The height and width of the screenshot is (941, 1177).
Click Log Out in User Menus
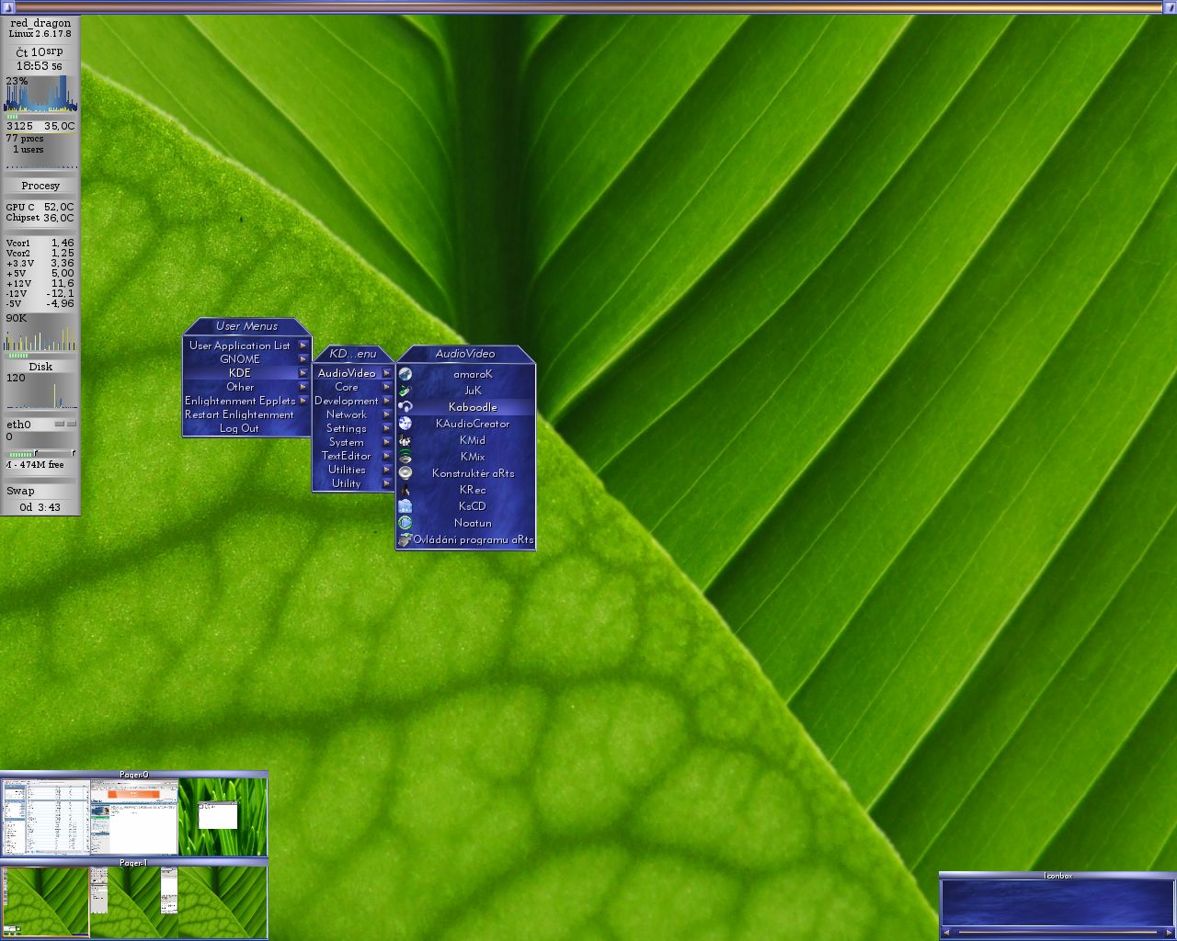point(239,428)
